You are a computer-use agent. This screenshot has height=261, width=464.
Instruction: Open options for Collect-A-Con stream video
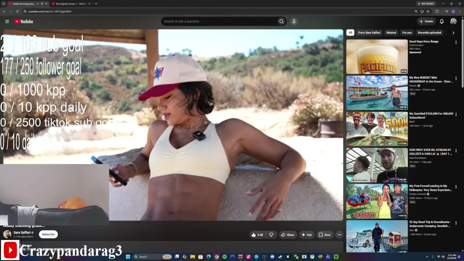(456, 151)
